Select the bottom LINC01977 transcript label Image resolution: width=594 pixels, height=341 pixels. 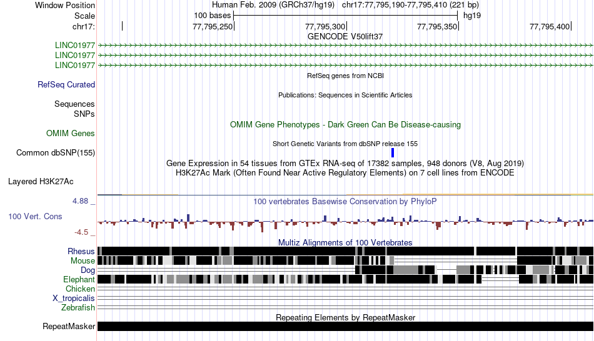pyautogui.click(x=75, y=65)
